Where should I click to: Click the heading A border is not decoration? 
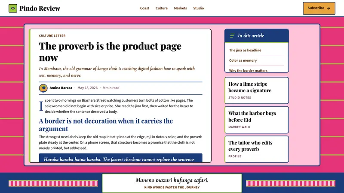click(106, 125)
